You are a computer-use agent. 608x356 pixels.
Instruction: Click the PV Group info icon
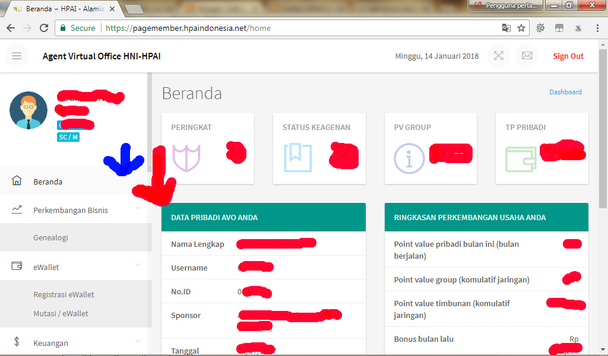[x=409, y=158]
